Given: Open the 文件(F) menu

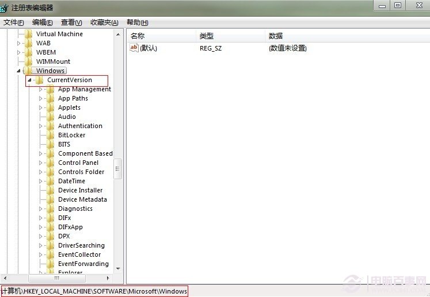Looking at the screenshot, I should click(x=13, y=22).
